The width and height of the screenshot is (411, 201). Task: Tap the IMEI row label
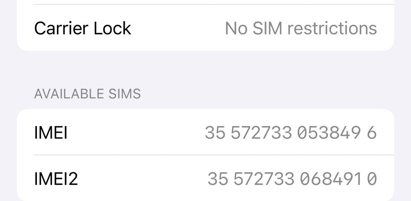(51, 133)
